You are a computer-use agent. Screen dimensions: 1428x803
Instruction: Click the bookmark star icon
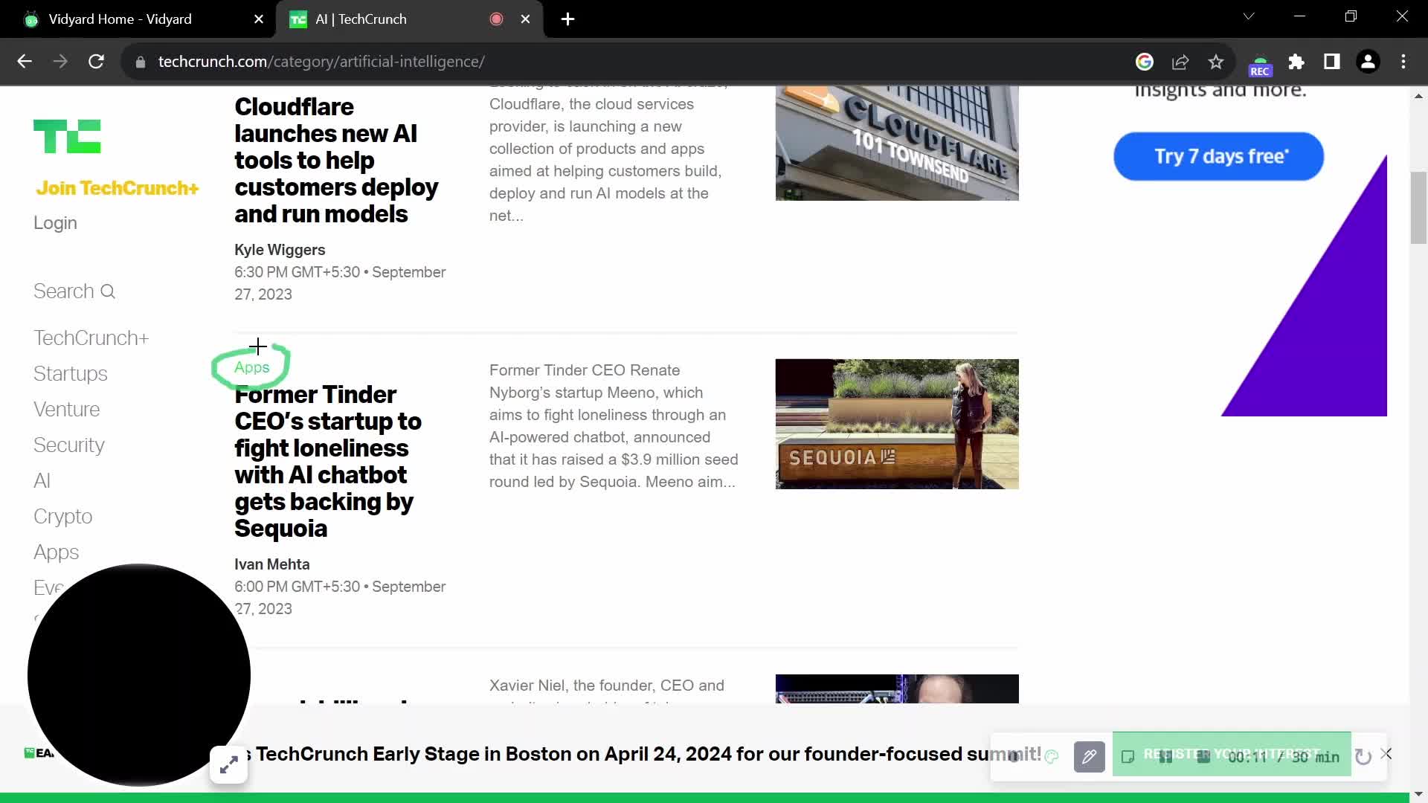1216,62
